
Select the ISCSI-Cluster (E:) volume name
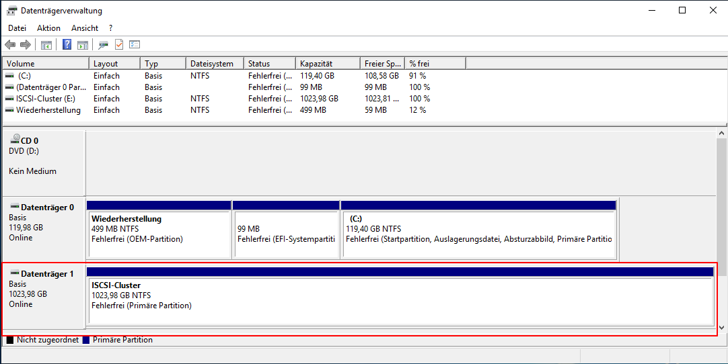46,99
